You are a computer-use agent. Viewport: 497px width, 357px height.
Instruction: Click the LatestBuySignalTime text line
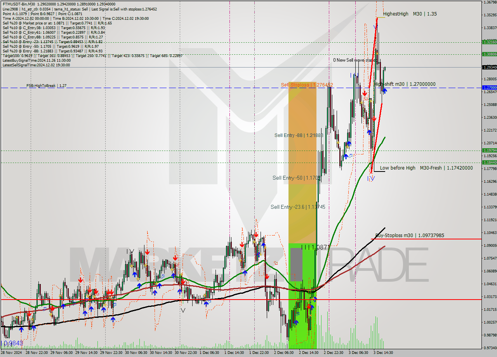(36, 60)
